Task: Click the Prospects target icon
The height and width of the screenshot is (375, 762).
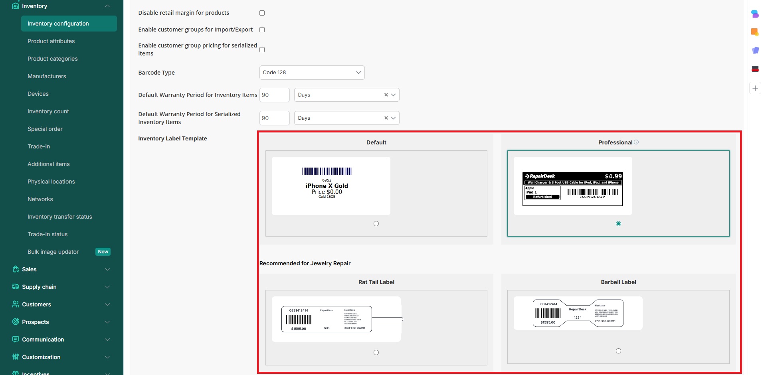Action: [x=16, y=322]
